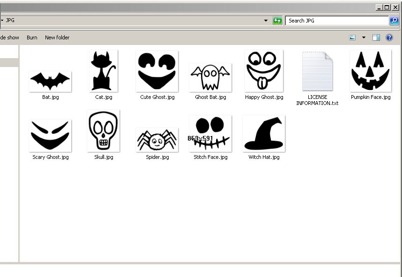Select Pumpkin Face.jpg
402x277 pixels.
point(370,71)
